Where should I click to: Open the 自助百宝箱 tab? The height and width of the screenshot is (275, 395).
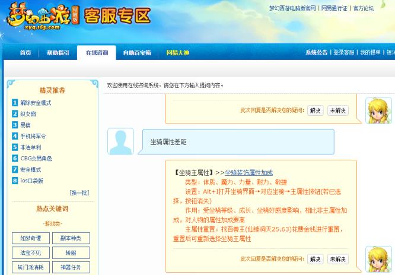click(x=136, y=52)
